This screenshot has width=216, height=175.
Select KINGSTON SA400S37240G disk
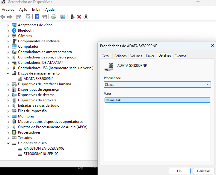coord(44,148)
